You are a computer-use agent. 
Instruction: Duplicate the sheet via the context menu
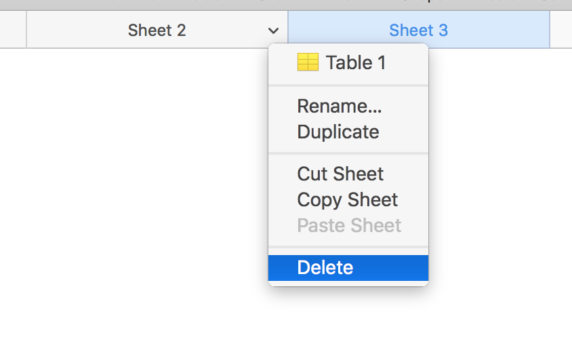tap(338, 132)
